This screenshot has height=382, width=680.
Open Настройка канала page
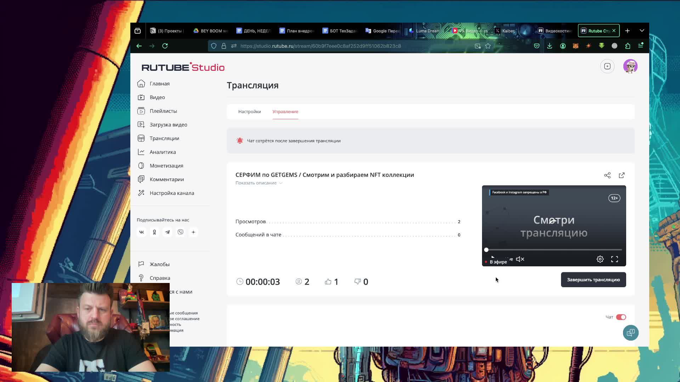tap(166, 193)
